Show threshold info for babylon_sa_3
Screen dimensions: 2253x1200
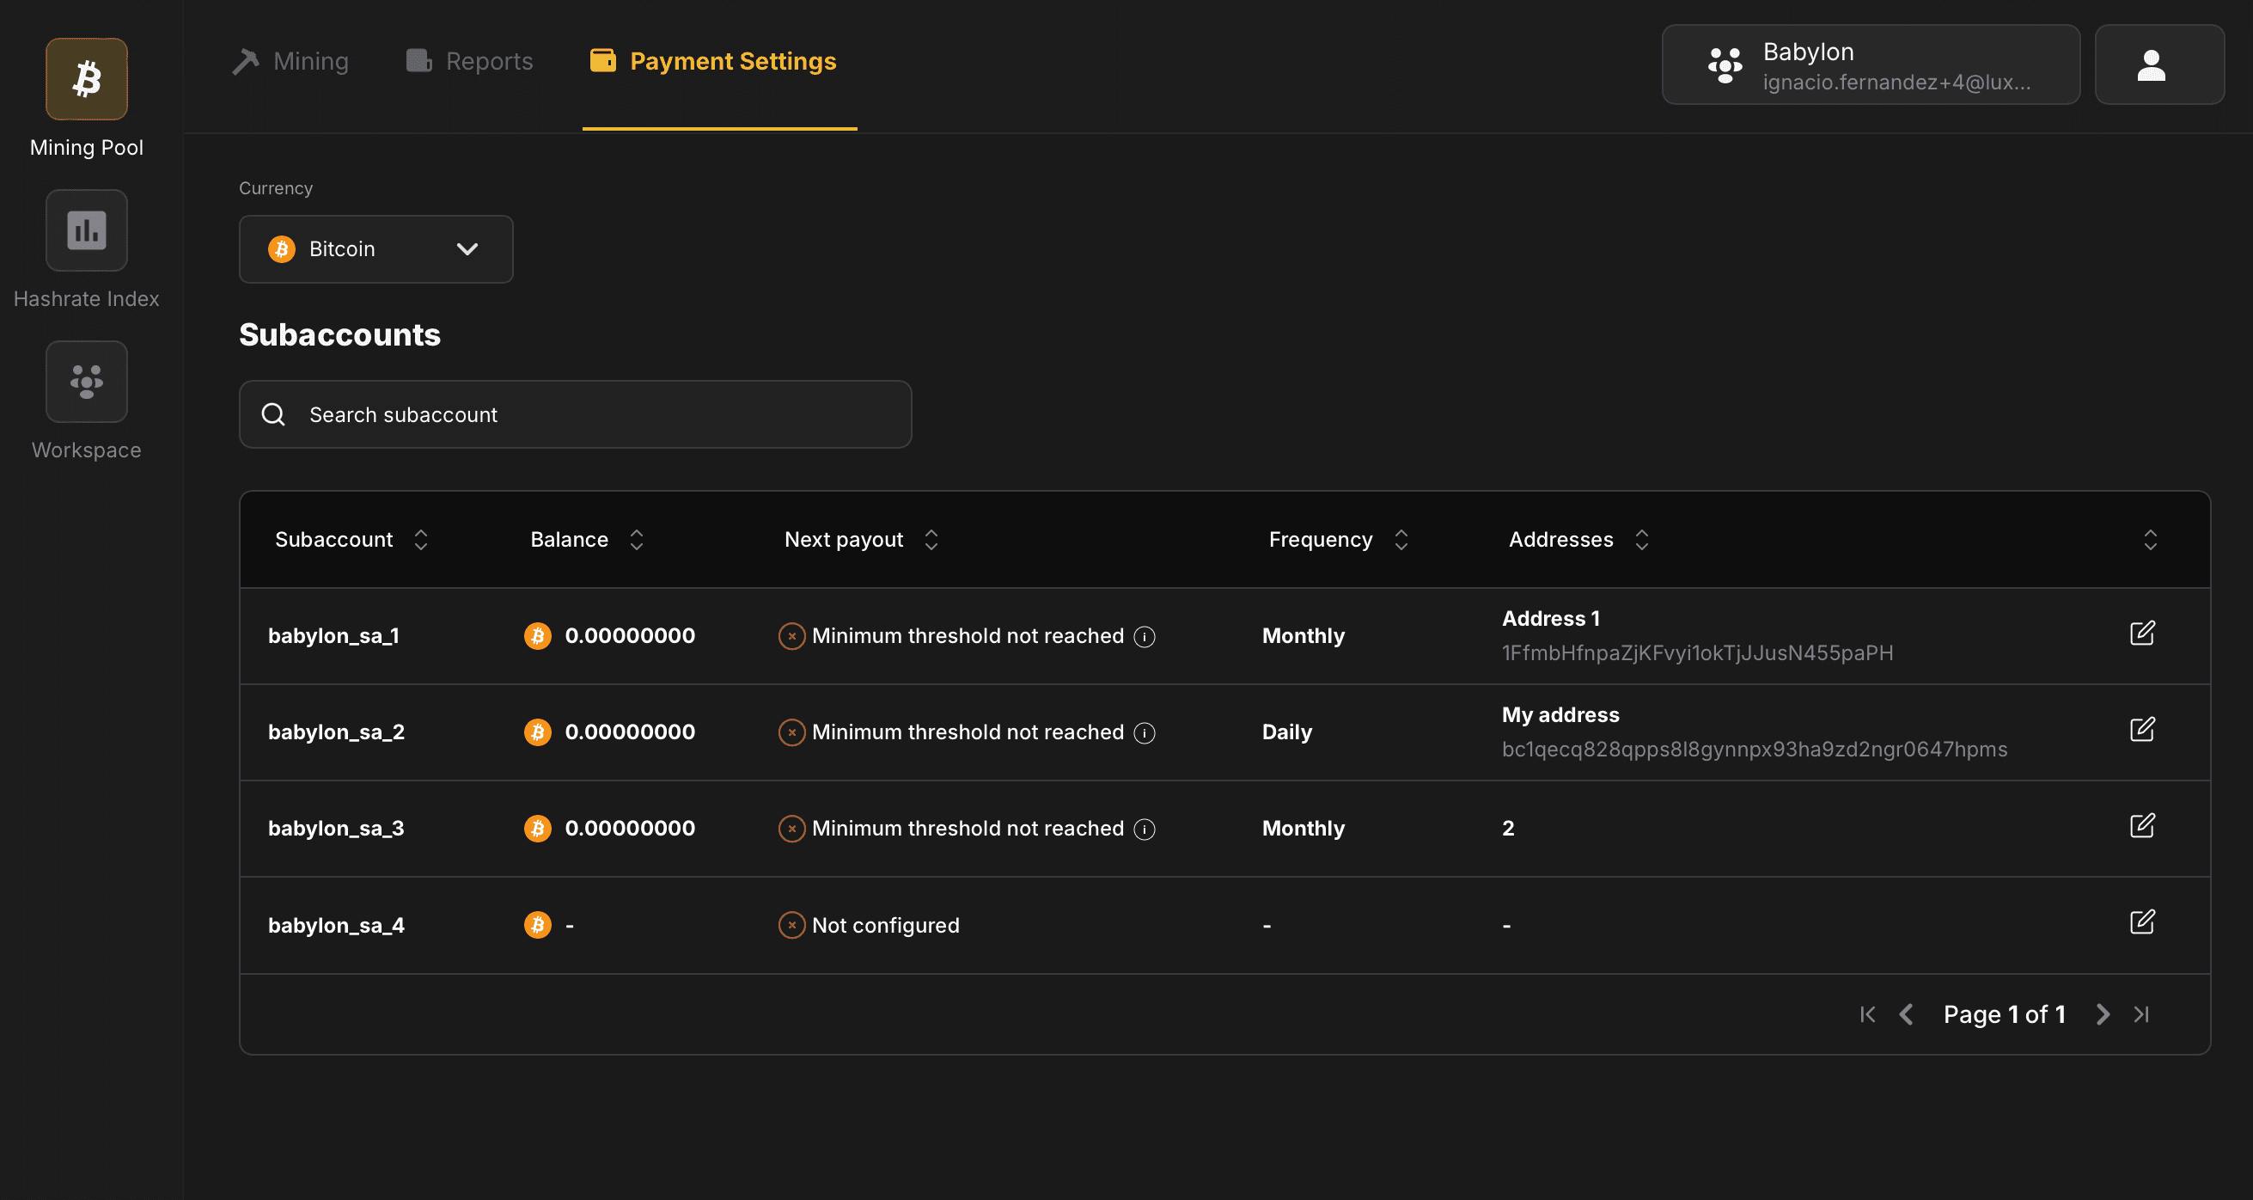click(x=1145, y=830)
